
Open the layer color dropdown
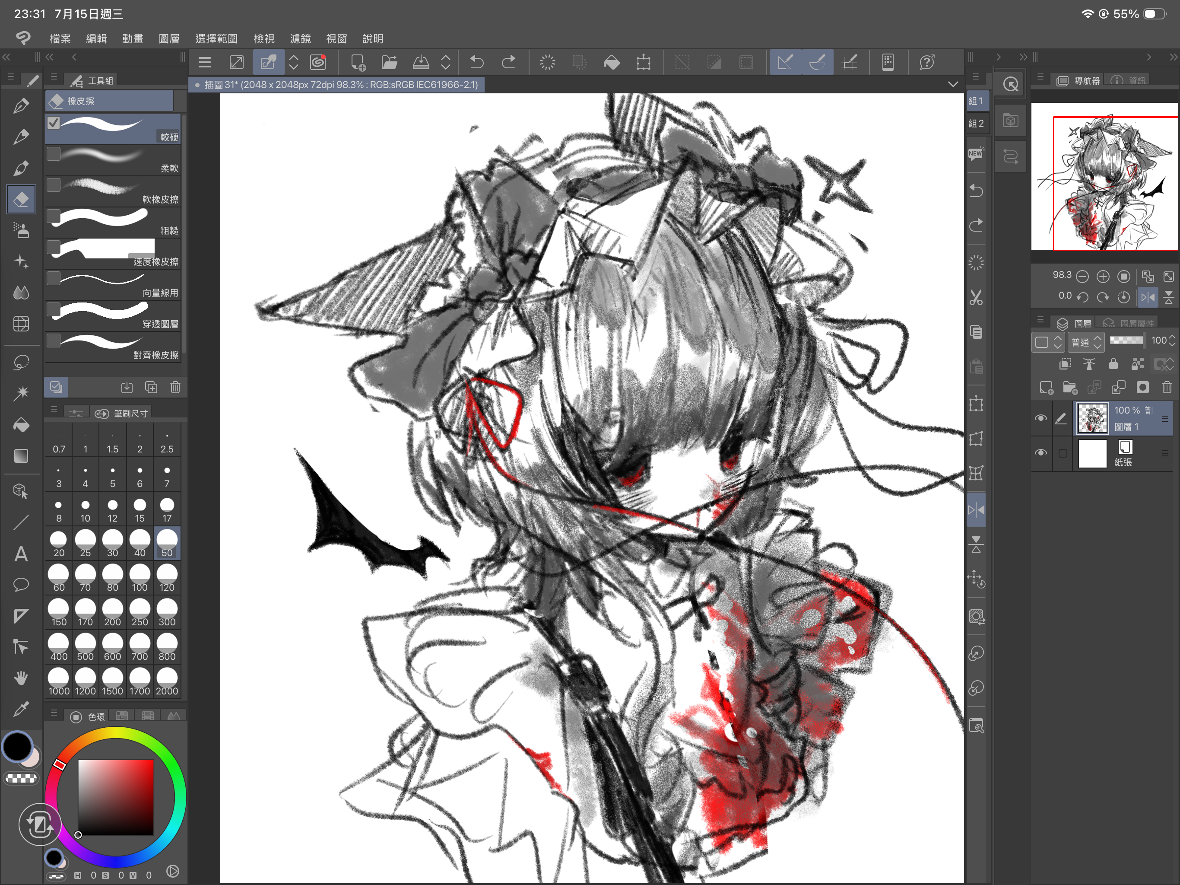coord(1048,342)
